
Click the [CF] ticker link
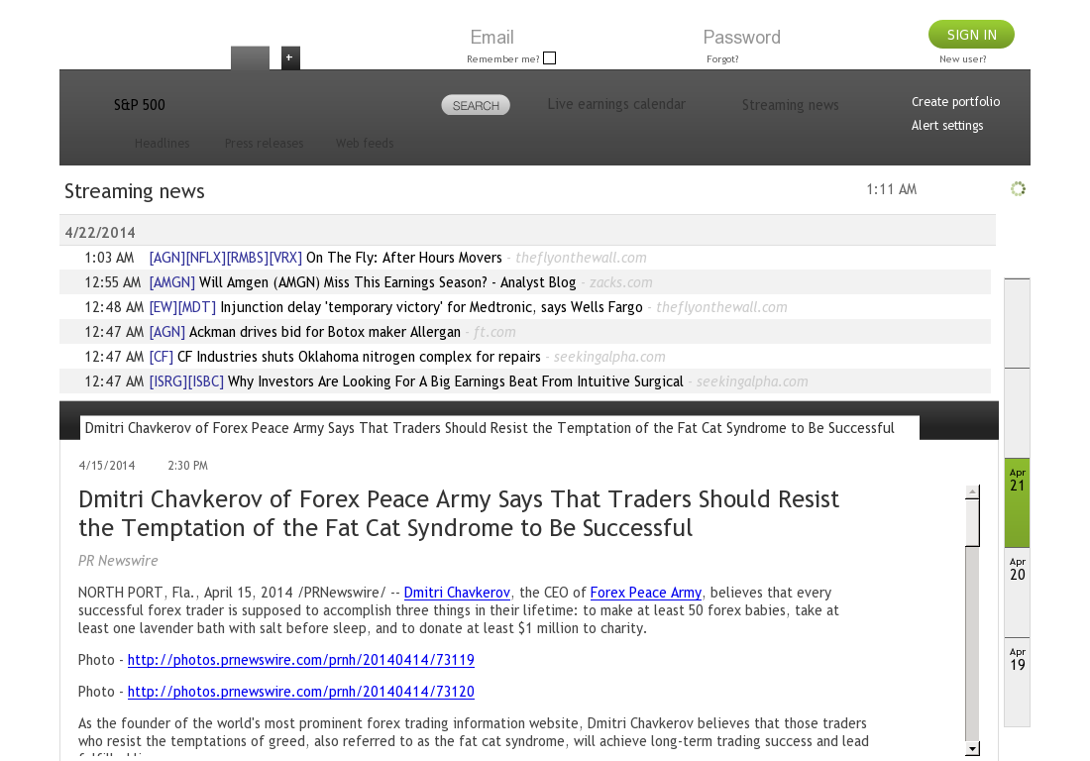coord(162,358)
